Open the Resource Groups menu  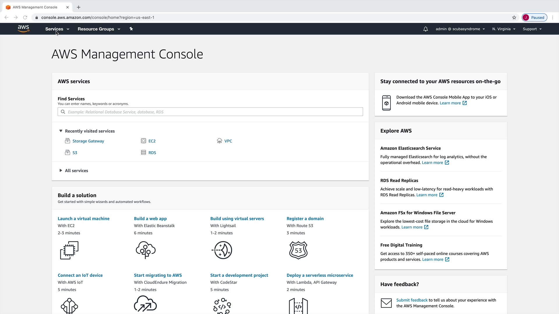[99, 29]
